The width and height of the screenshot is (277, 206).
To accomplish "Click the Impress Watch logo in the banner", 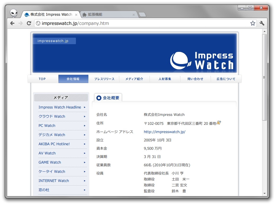I will pos(202,61).
